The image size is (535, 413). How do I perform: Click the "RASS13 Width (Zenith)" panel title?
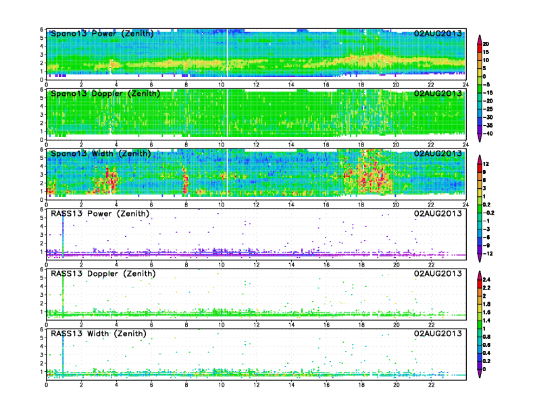click(x=99, y=333)
